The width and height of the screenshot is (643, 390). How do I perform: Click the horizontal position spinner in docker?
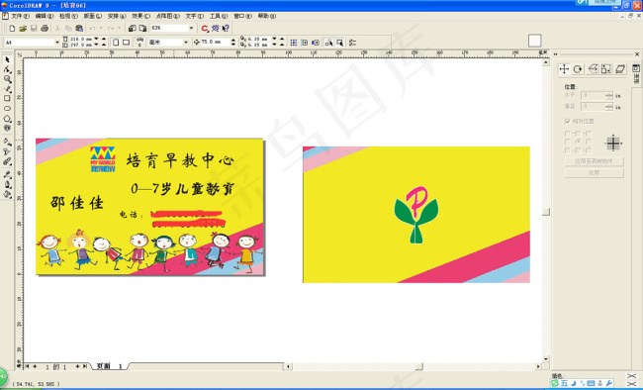(x=609, y=95)
